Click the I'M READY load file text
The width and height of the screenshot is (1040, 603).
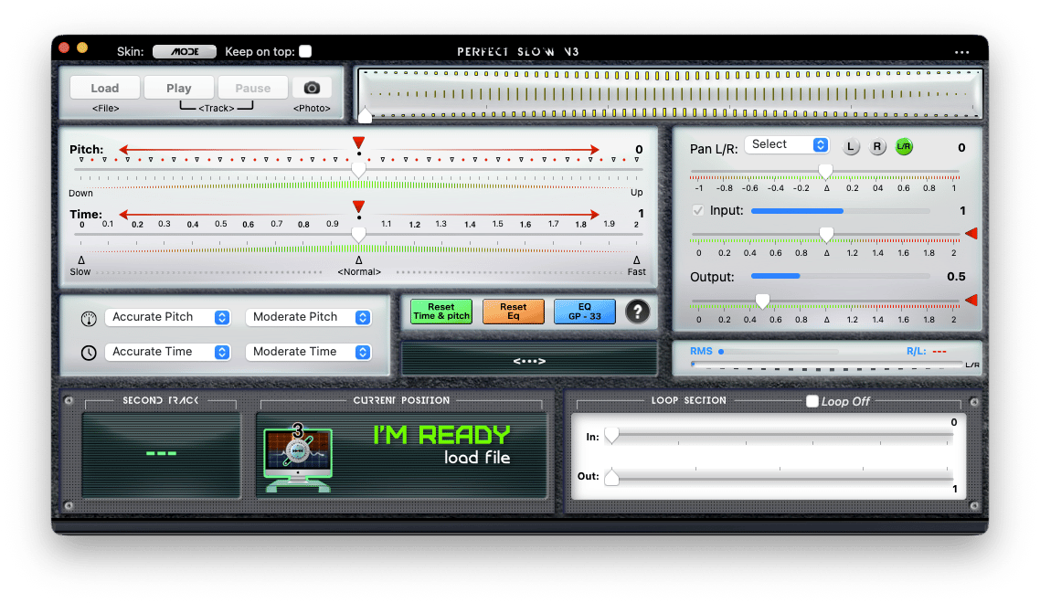click(441, 446)
